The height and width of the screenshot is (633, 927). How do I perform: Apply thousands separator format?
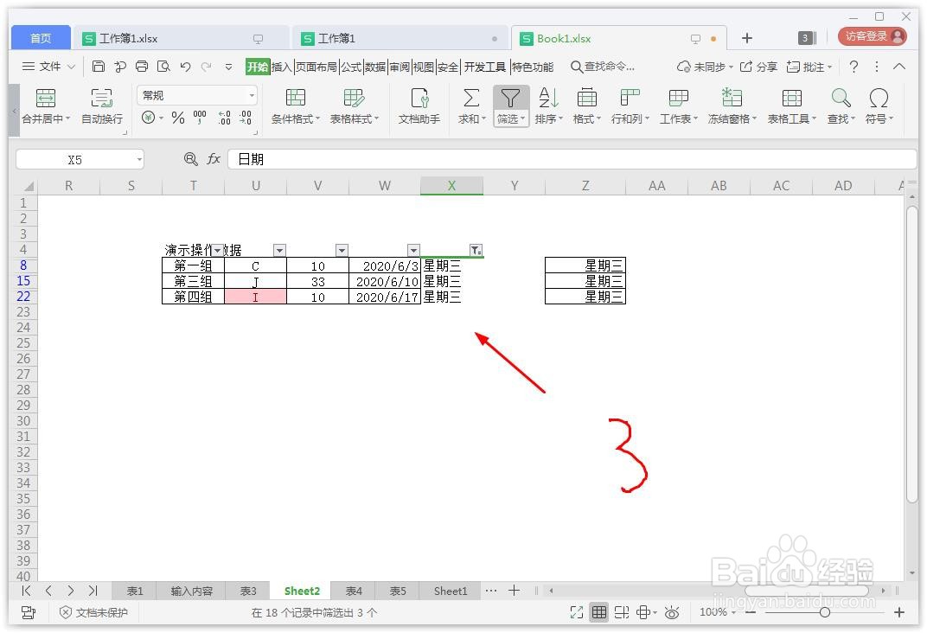200,118
